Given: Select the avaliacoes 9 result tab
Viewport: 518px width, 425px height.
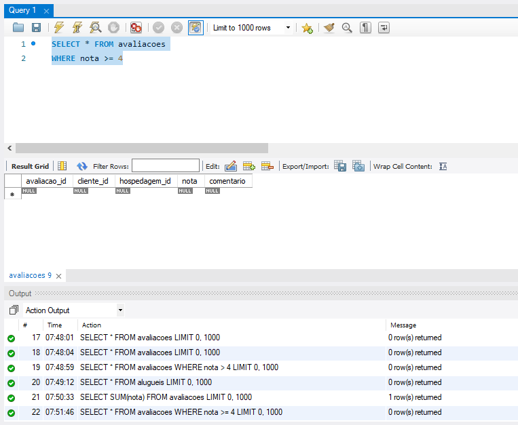Looking at the screenshot, I should coord(30,276).
